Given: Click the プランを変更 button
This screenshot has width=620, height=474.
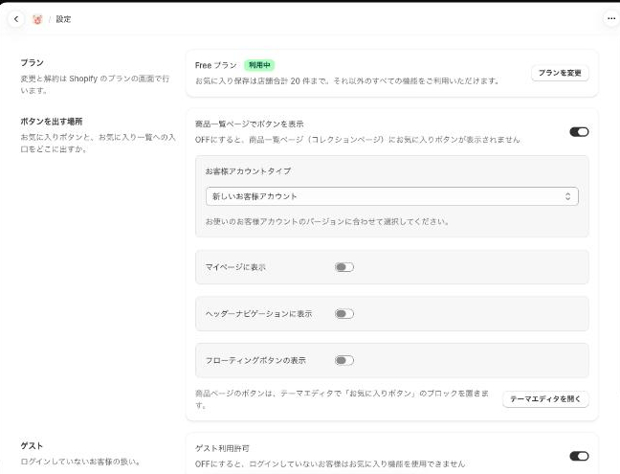Looking at the screenshot, I should click(x=560, y=73).
